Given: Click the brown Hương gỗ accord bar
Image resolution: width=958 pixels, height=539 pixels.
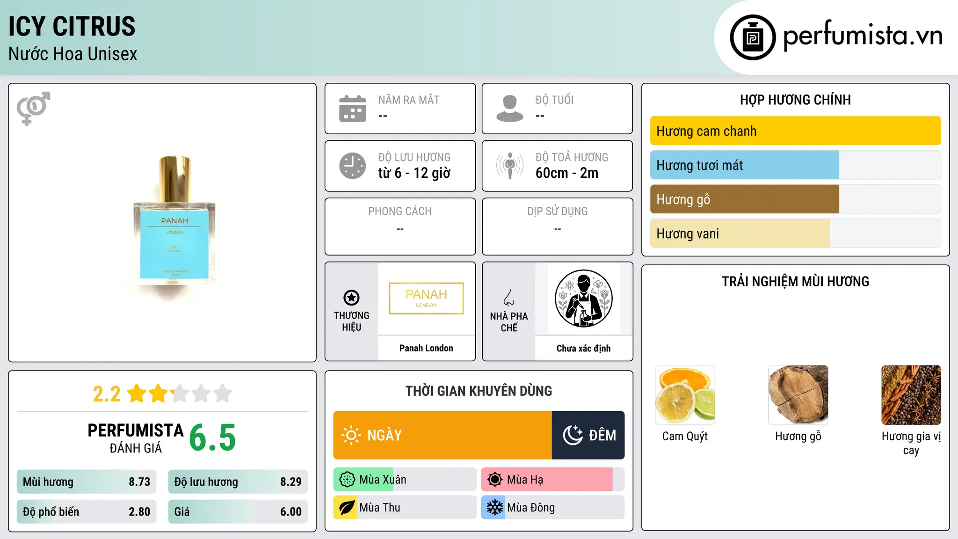Looking at the screenshot, I should (795, 199).
